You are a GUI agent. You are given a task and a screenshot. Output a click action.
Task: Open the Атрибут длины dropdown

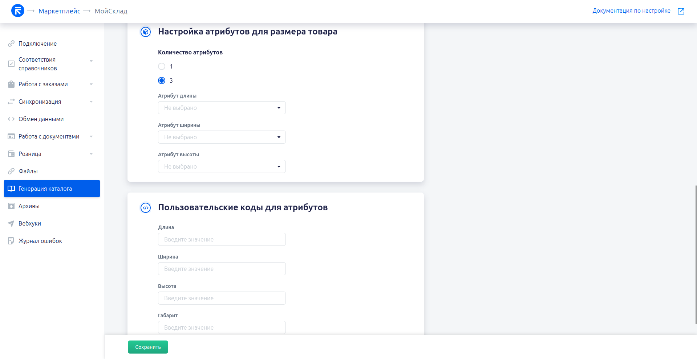coord(222,108)
